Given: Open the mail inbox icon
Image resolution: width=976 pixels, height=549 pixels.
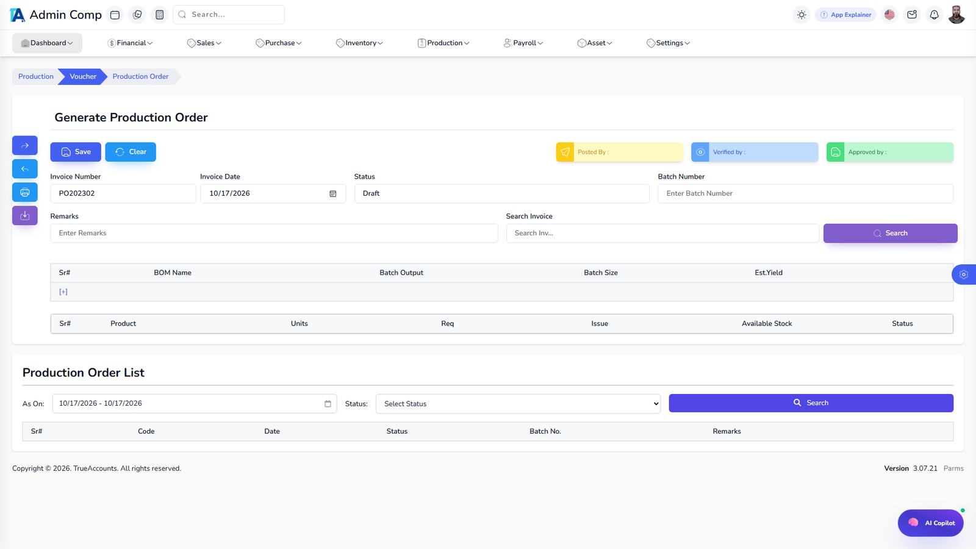Looking at the screenshot, I should pyautogui.click(x=912, y=15).
